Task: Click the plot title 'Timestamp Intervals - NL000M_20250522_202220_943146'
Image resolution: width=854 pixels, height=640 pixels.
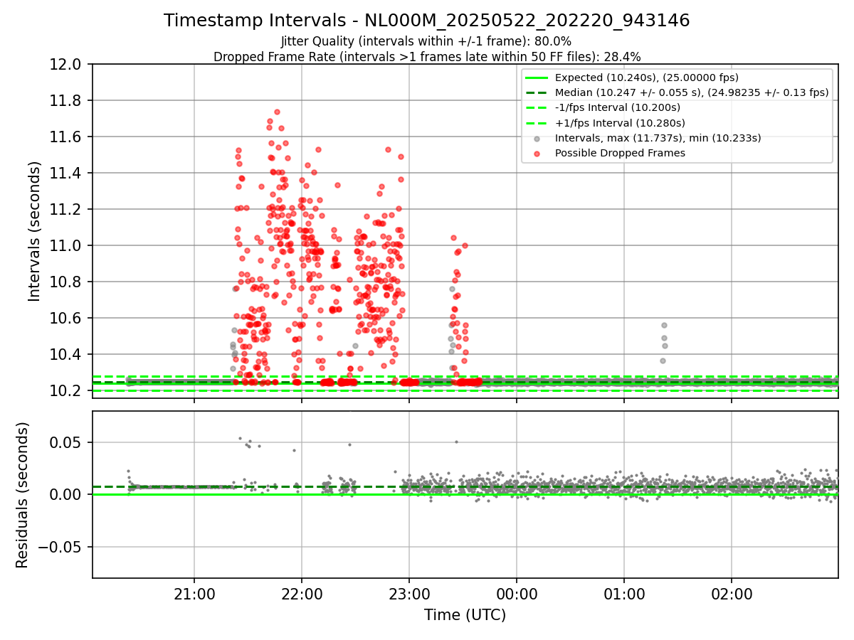Action: (x=426, y=21)
